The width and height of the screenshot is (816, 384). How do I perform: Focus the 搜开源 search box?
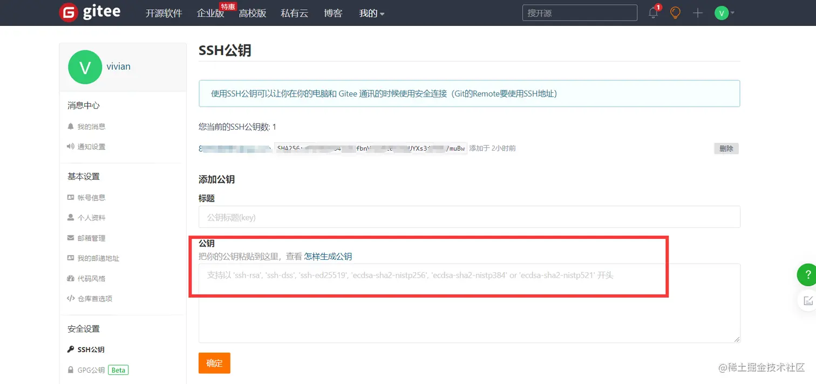click(x=580, y=13)
